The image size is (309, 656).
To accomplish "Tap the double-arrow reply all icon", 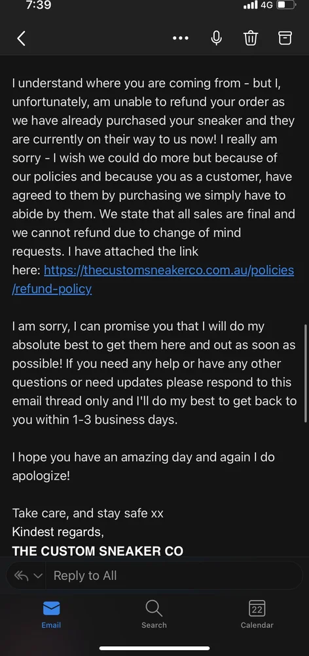I will pos(21,576).
